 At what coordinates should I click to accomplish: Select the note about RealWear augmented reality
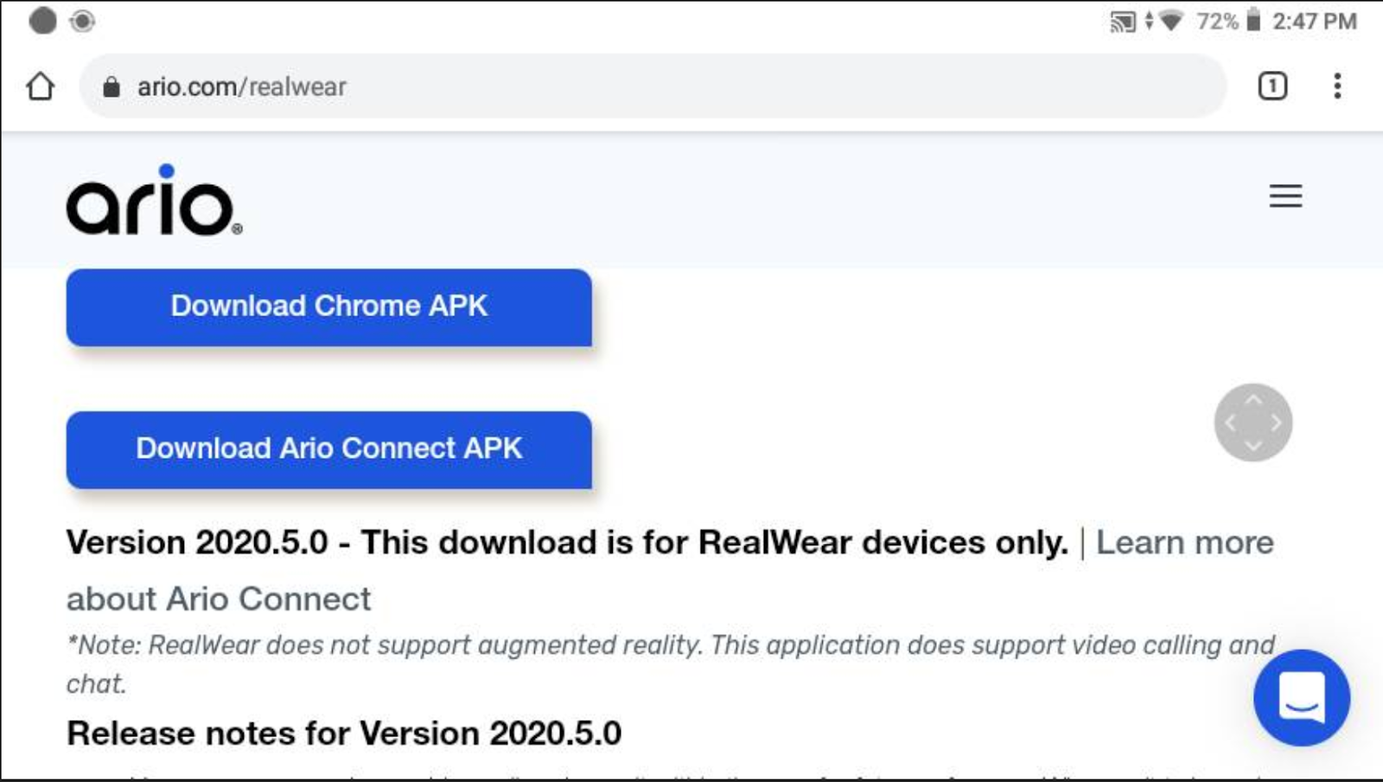[x=671, y=664]
